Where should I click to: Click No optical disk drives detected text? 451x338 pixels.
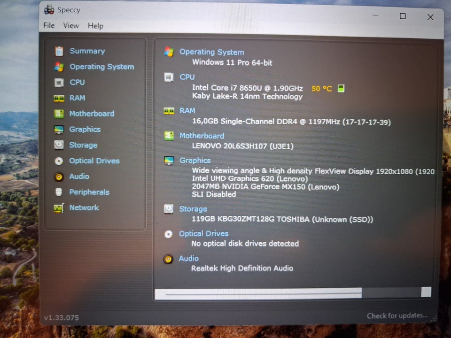tap(245, 244)
